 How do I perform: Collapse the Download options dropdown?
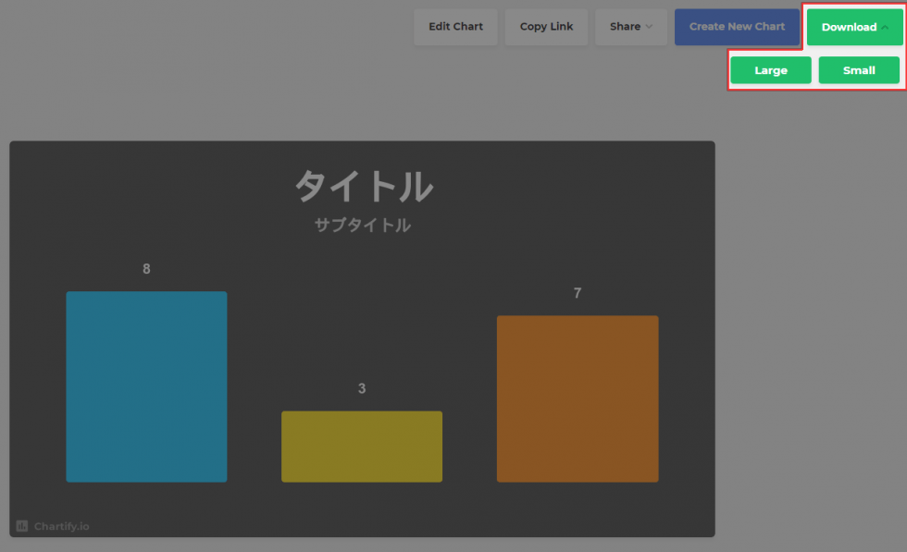tap(853, 27)
